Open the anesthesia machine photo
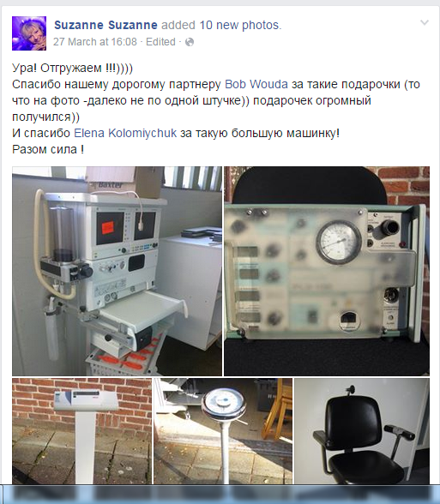440x504 pixels. 117,271
